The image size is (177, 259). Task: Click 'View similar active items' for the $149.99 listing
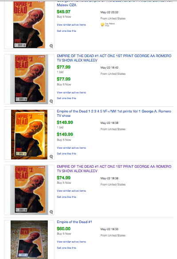point(71,148)
